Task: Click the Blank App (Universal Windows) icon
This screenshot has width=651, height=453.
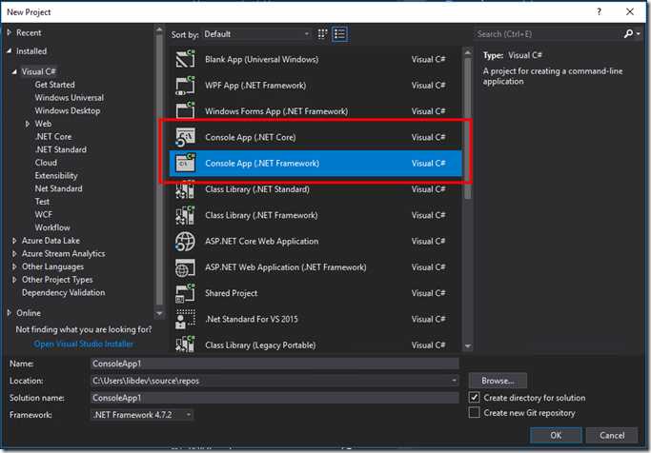Action: click(x=186, y=59)
